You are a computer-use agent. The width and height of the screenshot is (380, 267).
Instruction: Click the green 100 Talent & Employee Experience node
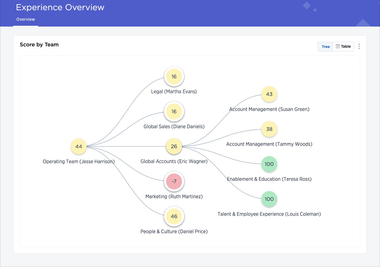tap(269, 199)
